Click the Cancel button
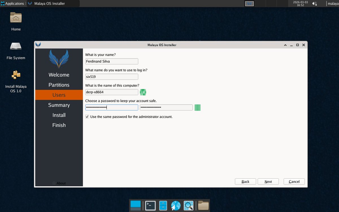 coord(294,181)
